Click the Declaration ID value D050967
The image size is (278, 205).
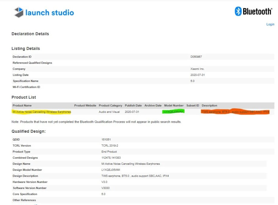(x=196, y=57)
